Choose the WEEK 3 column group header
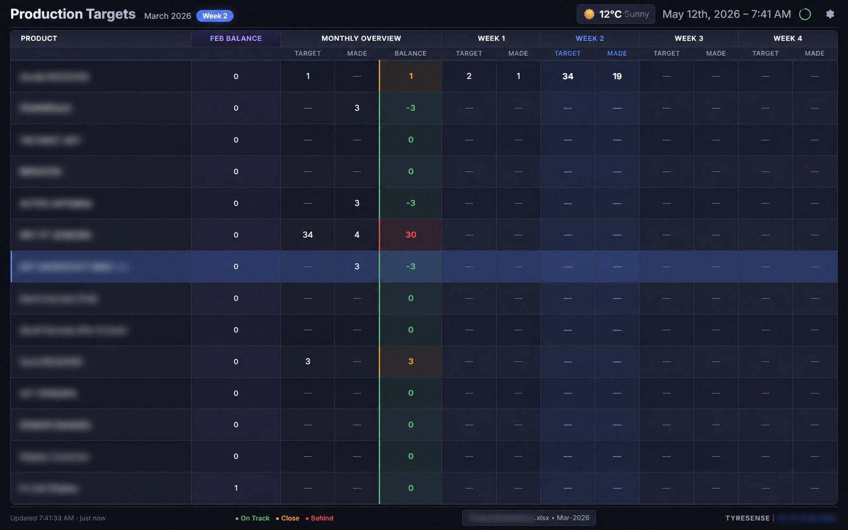This screenshot has height=530, width=848. click(x=689, y=38)
